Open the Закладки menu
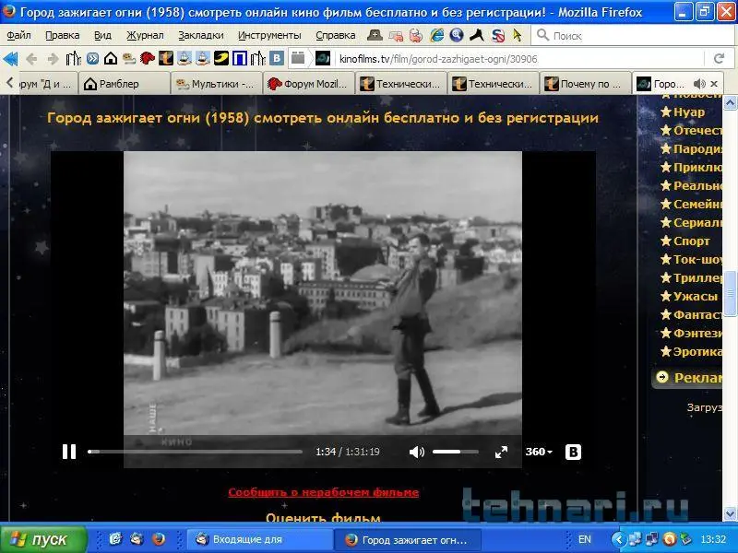This screenshot has height=553, width=738. 200,35
